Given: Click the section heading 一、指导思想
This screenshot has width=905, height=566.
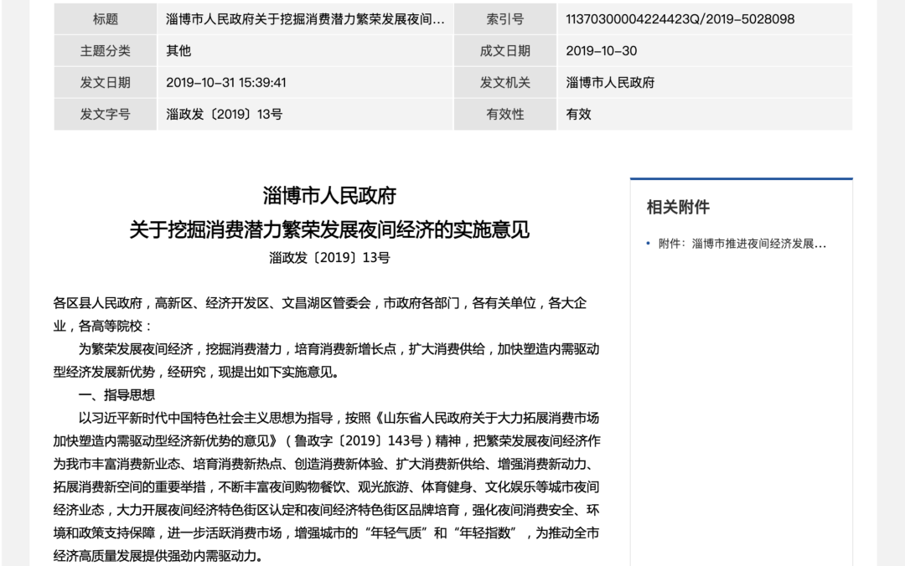Looking at the screenshot, I should pyautogui.click(x=116, y=395).
